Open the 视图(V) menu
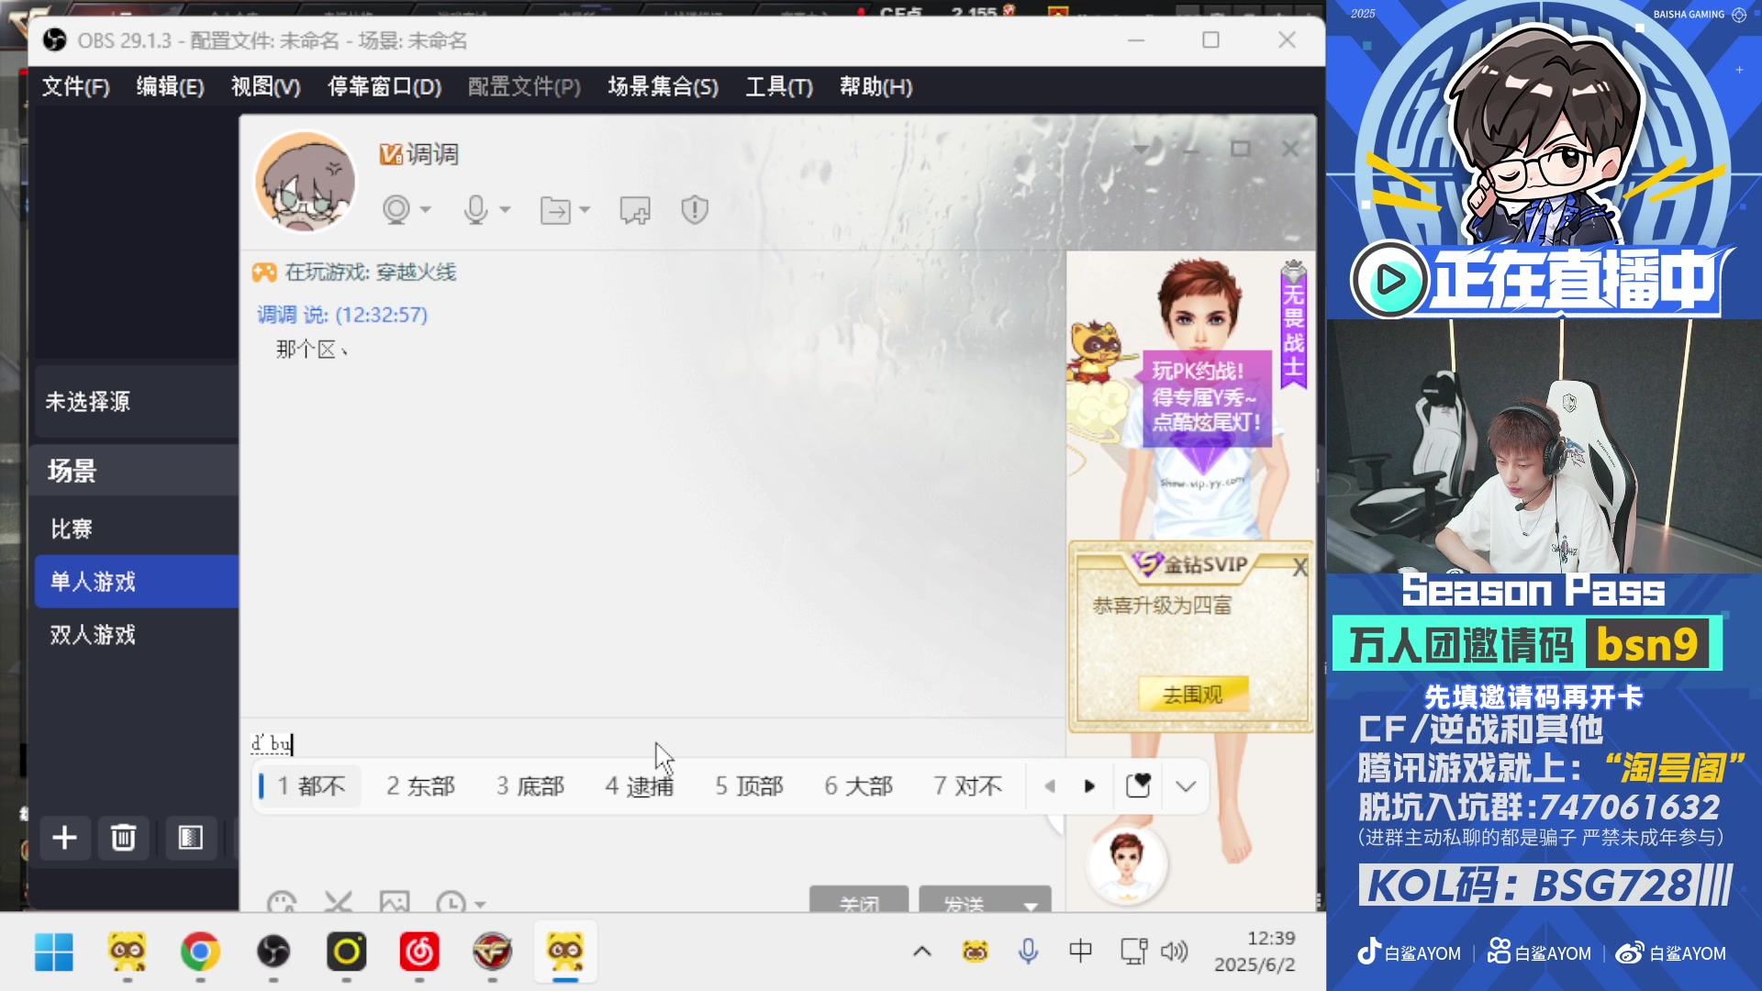The image size is (1762, 991). 265,87
